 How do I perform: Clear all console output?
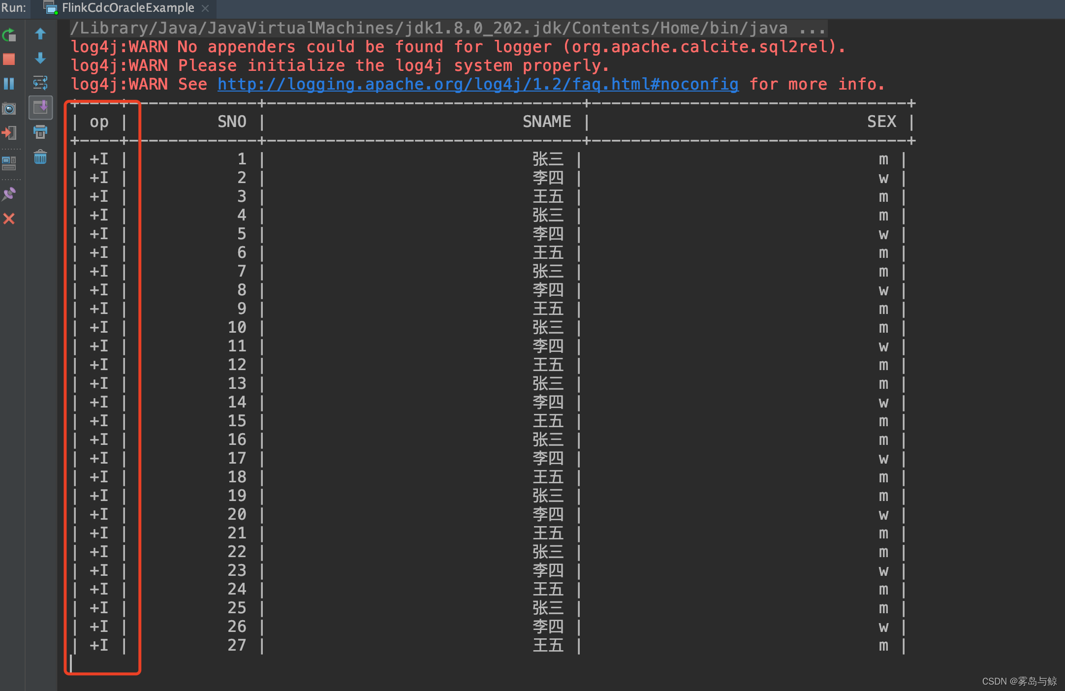(x=40, y=157)
